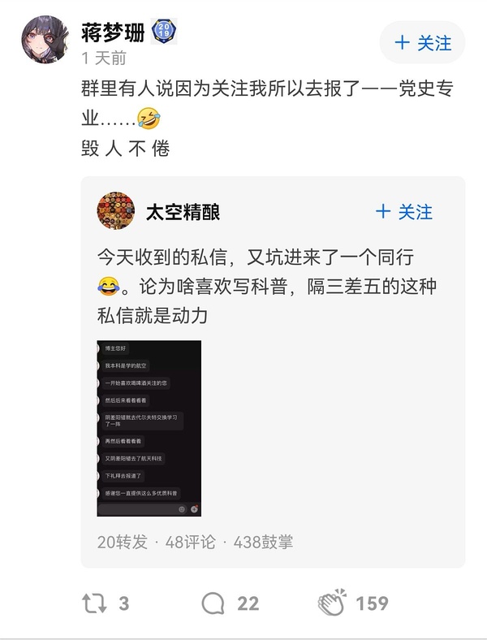Repost using the retweet icon

[94, 603]
